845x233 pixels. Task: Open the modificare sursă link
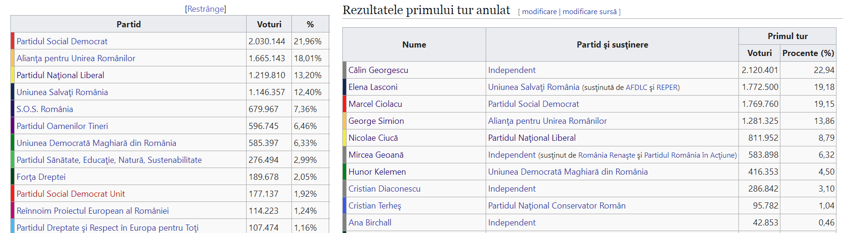pos(589,12)
